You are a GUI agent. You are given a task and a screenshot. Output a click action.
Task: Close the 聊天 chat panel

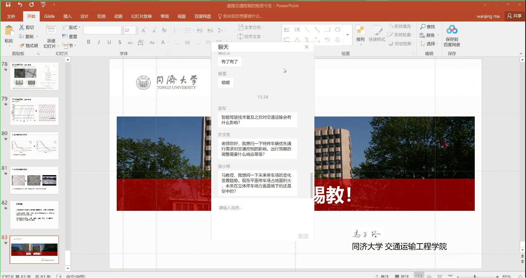(x=306, y=47)
